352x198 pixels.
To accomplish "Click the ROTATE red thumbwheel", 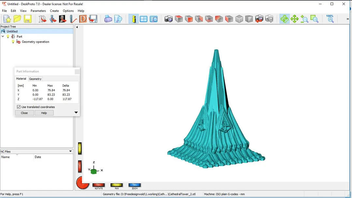I will [98, 185].
